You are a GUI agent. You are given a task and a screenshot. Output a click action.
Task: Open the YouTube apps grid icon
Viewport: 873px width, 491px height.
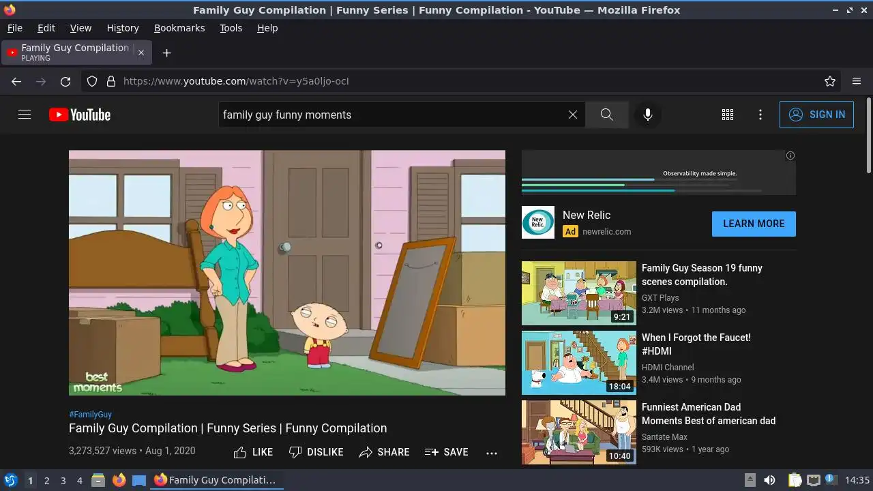click(x=728, y=115)
